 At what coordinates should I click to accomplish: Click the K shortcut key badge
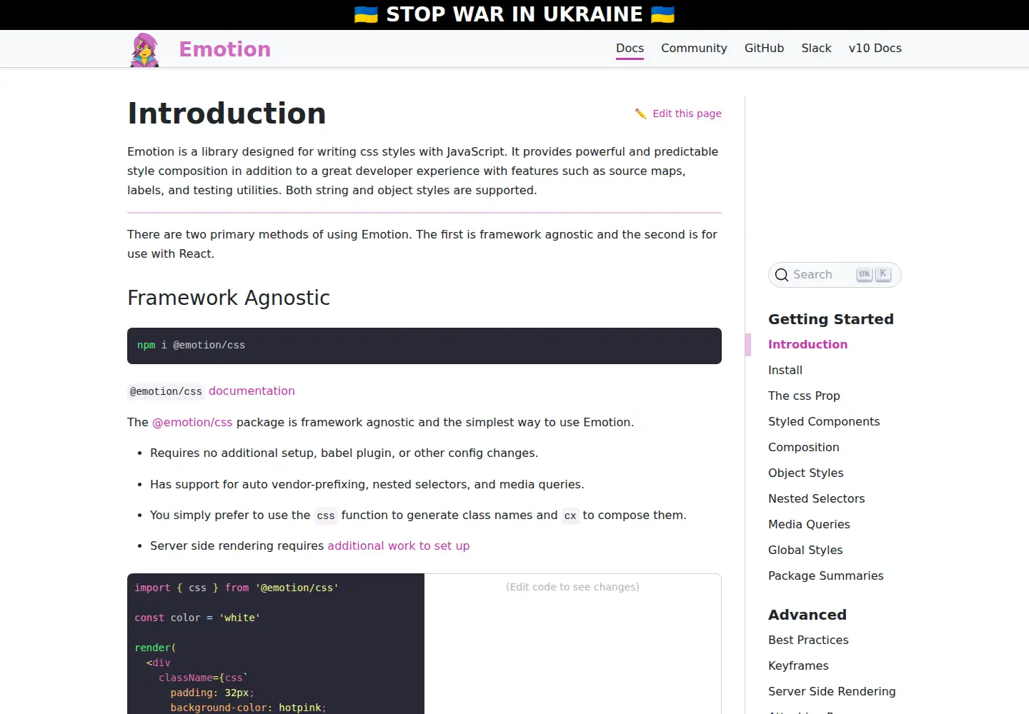coord(883,274)
